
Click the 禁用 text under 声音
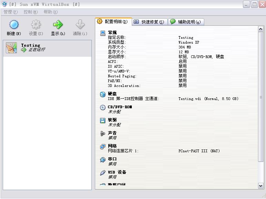[112, 138]
